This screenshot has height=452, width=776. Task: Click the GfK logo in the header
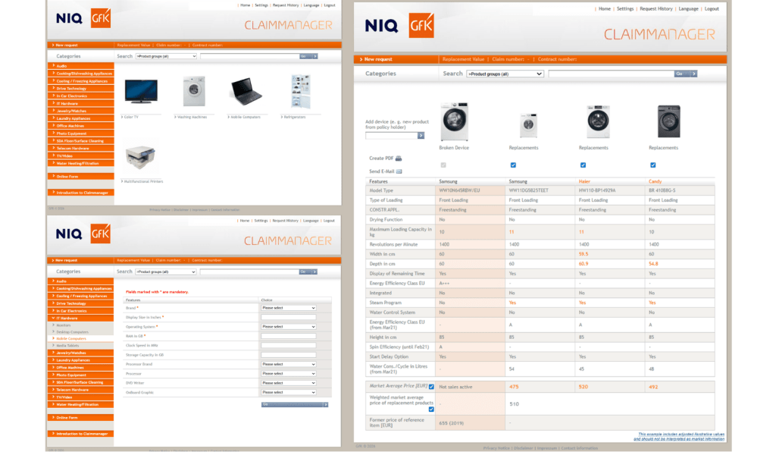pos(422,25)
